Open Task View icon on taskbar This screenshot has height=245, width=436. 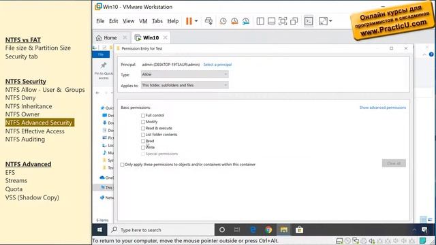tap(237, 230)
